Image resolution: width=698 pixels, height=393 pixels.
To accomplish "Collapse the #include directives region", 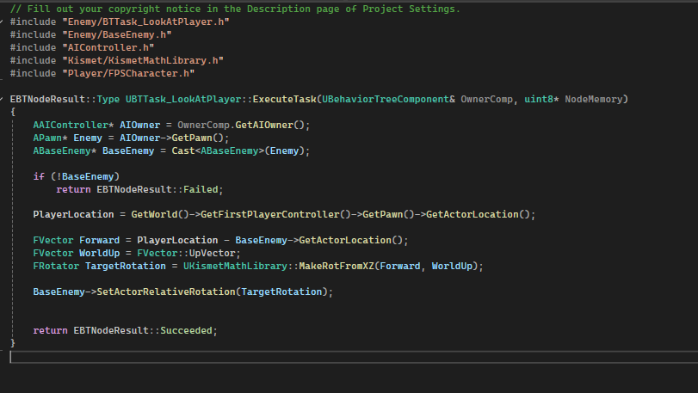I will pos(3,21).
